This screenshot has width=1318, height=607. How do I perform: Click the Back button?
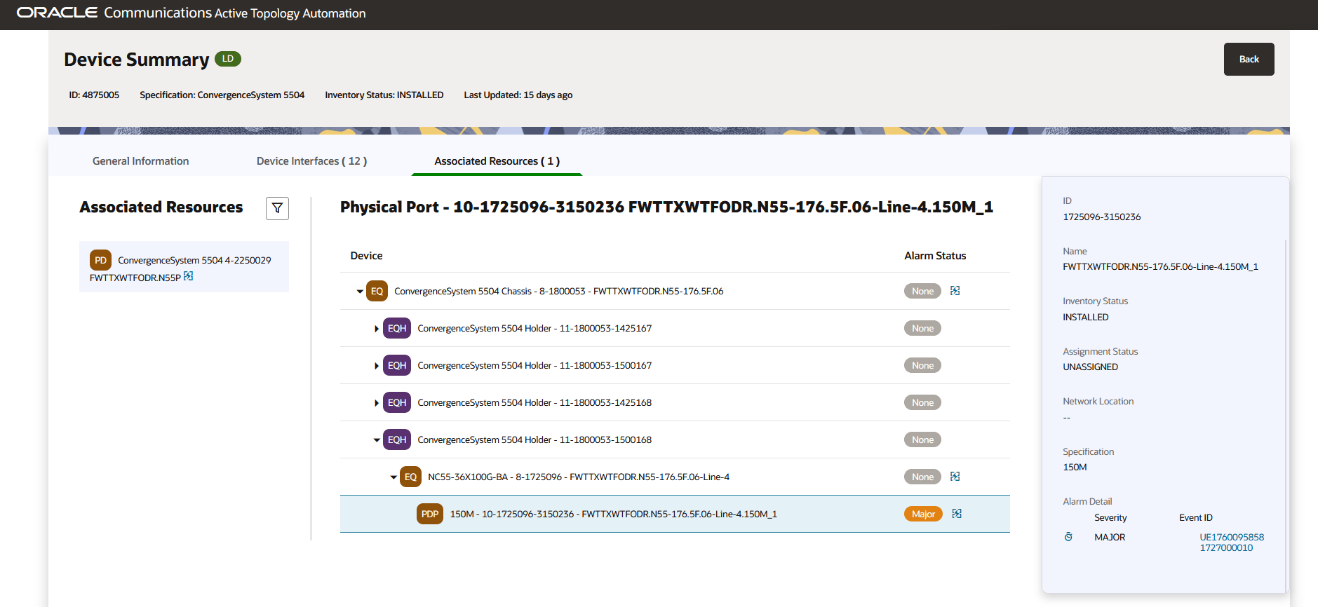point(1249,60)
